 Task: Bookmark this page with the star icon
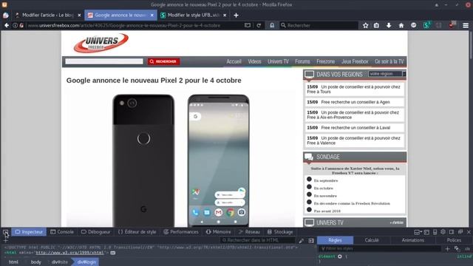tap(365, 26)
